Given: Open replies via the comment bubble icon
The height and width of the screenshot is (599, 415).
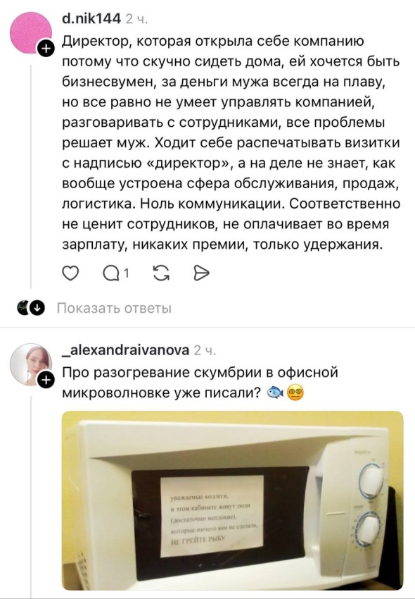Looking at the screenshot, I should coord(111,273).
